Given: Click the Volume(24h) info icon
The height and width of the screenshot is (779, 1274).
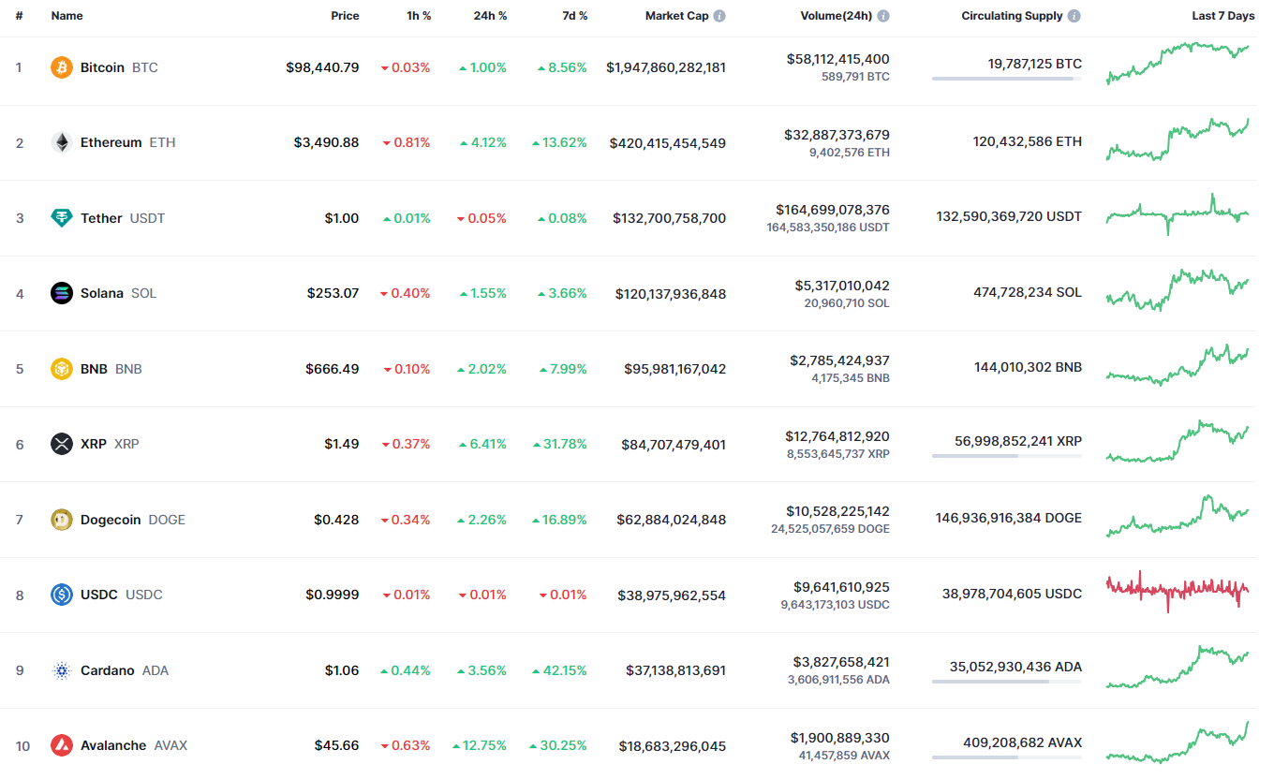Looking at the screenshot, I should click(x=883, y=16).
